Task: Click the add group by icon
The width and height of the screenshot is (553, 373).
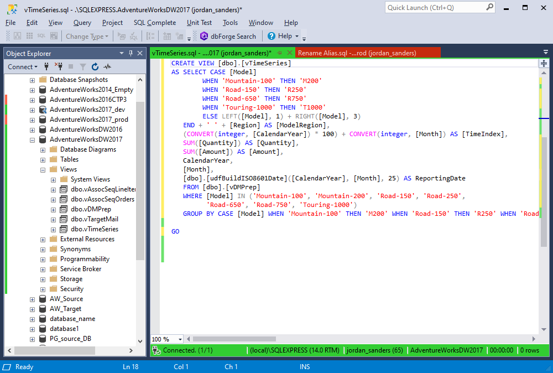Action: pos(150,37)
